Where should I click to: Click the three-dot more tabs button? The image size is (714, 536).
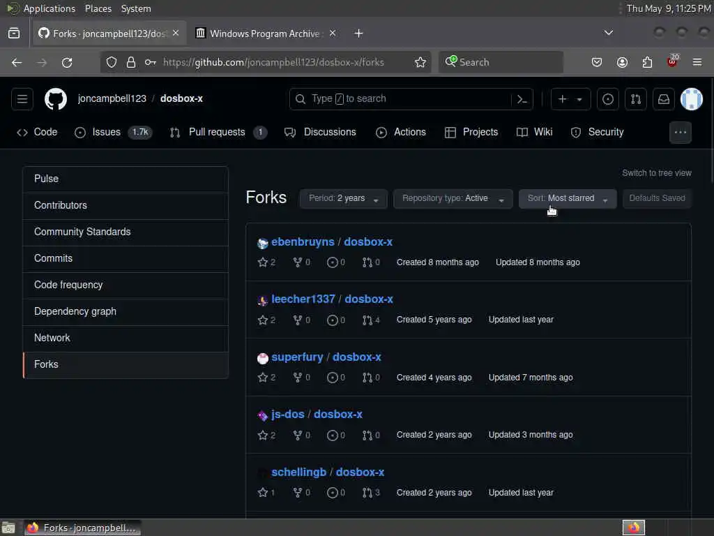[681, 132]
